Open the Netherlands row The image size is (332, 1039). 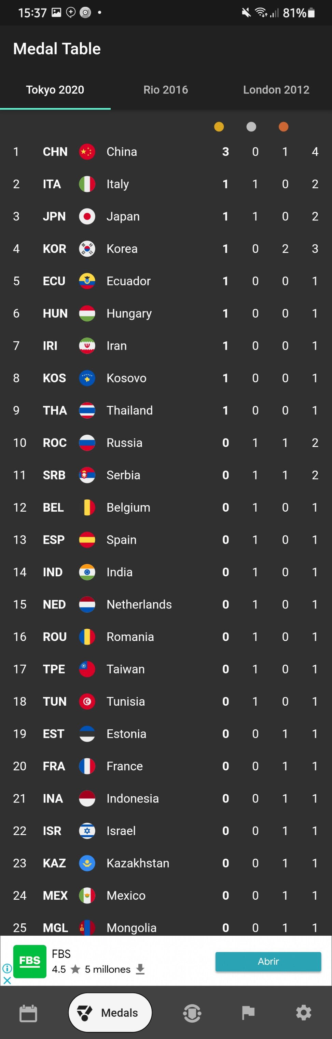tap(166, 604)
